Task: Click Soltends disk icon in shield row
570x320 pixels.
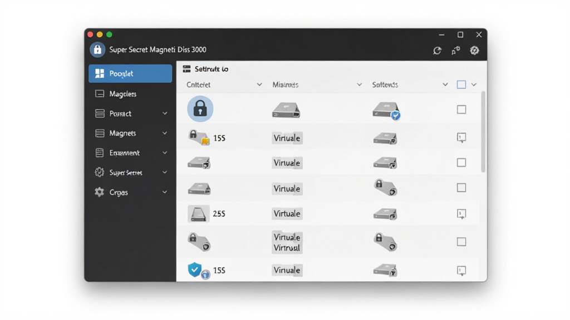Action: click(x=385, y=271)
